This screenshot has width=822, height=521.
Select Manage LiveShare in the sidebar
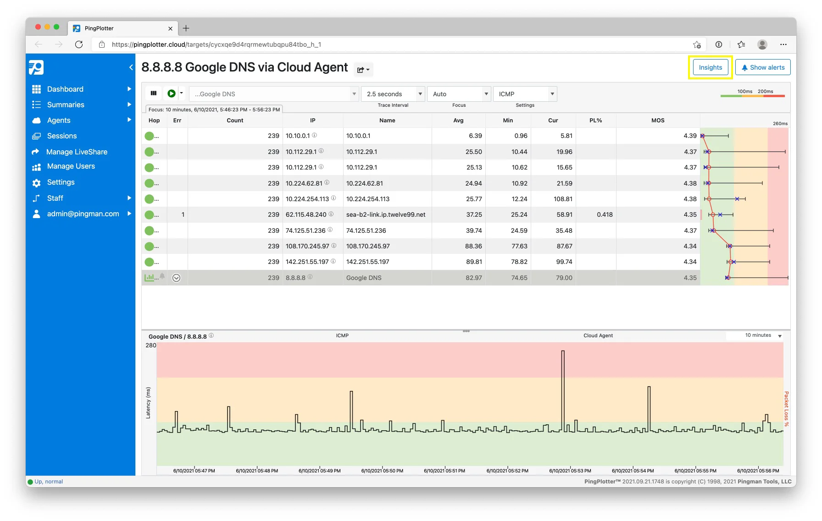[x=77, y=152]
